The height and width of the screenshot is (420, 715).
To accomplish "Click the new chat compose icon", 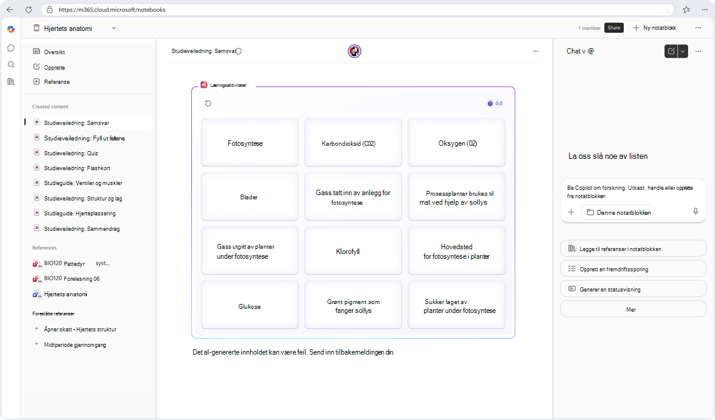I will coord(672,51).
